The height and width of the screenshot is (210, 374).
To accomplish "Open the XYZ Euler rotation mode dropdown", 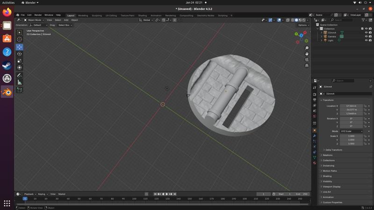I will click(352, 131).
